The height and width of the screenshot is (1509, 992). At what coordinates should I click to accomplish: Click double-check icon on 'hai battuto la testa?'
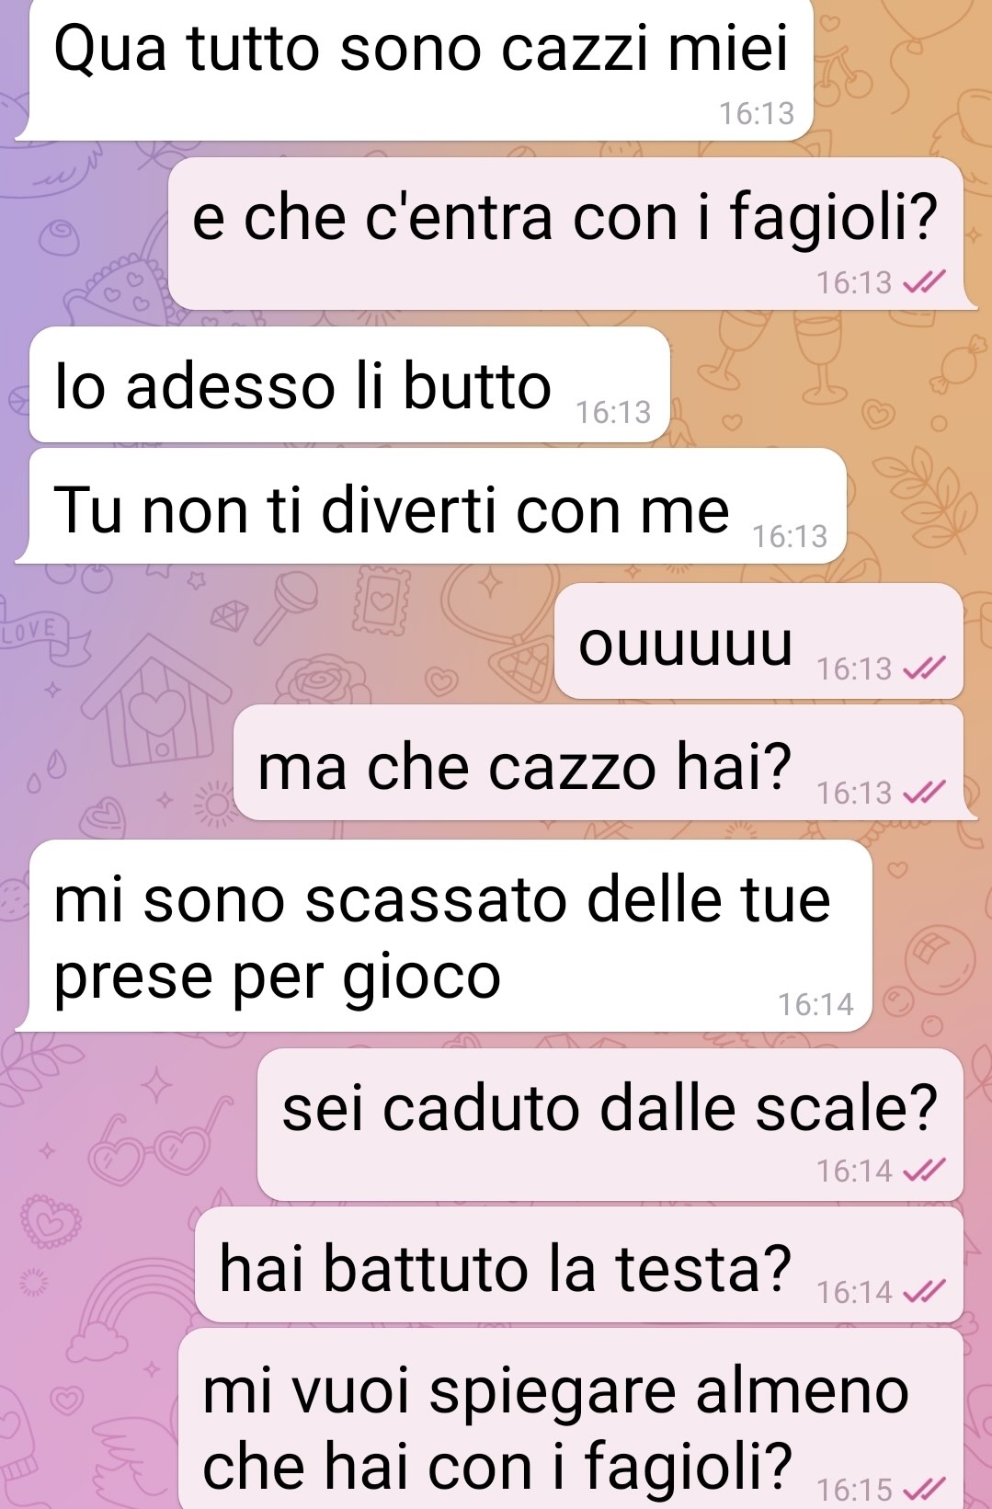tap(925, 1293)
